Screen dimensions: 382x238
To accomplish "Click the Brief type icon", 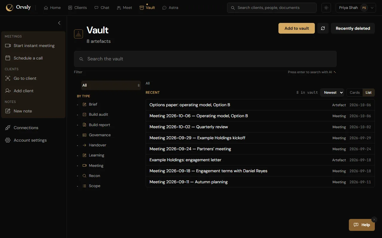I will point(84,104).
